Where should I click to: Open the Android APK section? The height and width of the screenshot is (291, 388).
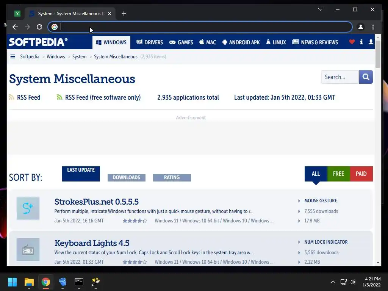tap(241, 42)
